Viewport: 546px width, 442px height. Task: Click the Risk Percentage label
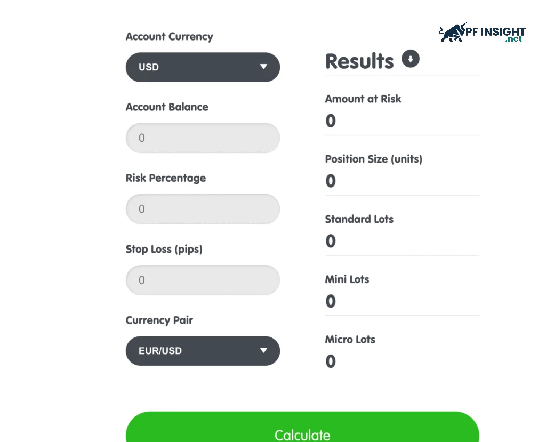(x=165, y=178)
